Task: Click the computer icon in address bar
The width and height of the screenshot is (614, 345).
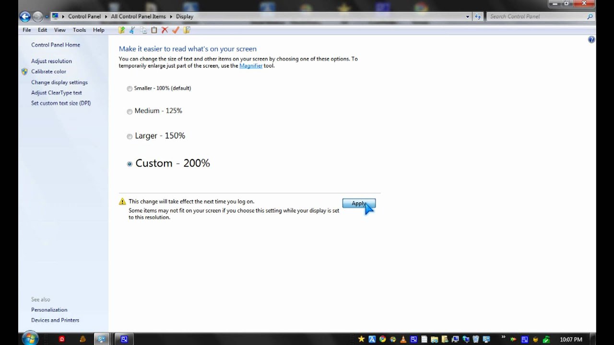Action: pyautogui.click(x=55, y=16)
